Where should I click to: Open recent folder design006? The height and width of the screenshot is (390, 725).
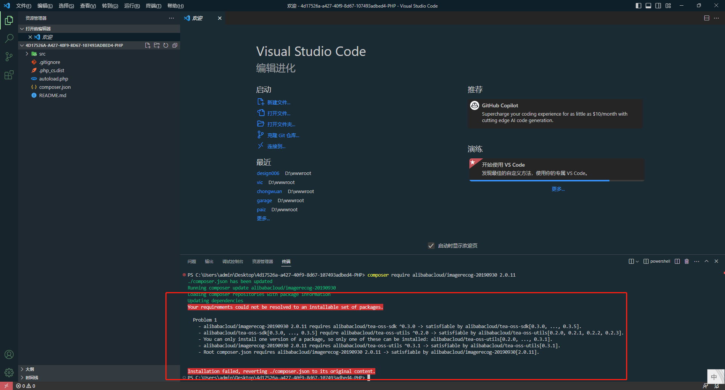pos(268,173)
